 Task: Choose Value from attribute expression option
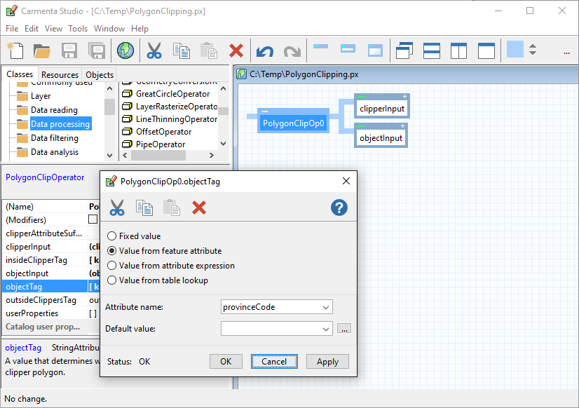coord(112,266)
